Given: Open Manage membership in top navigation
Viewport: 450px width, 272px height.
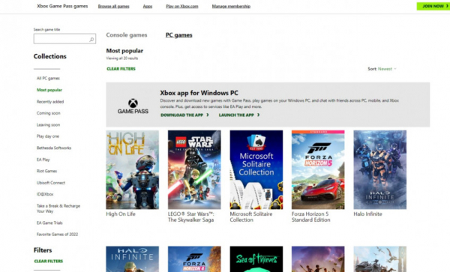Looking at the screenshot, I should tap(231, 6).
